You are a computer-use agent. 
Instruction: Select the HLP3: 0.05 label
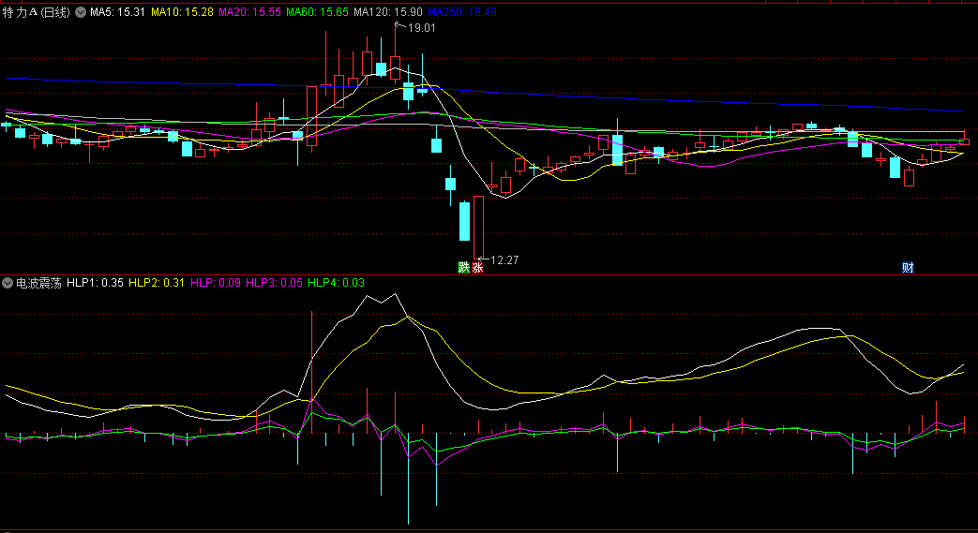click(x=274, y=283)
